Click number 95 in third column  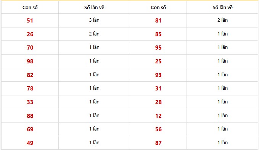pyautogui.click(x=158, y=48)
